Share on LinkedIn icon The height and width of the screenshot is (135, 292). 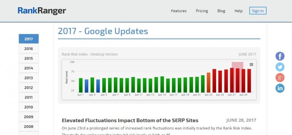tap(280, 88)
